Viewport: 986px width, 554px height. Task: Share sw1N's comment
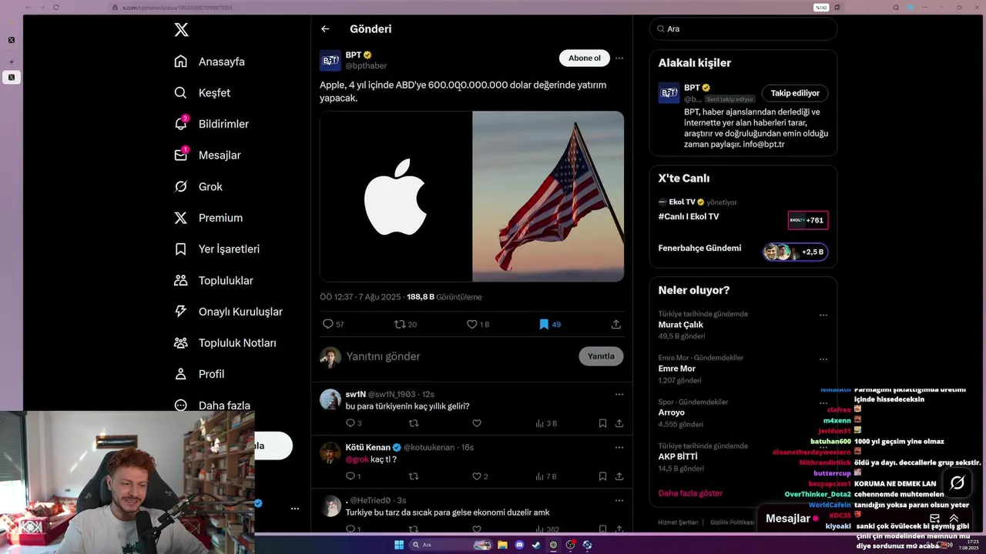click(619, 423)
